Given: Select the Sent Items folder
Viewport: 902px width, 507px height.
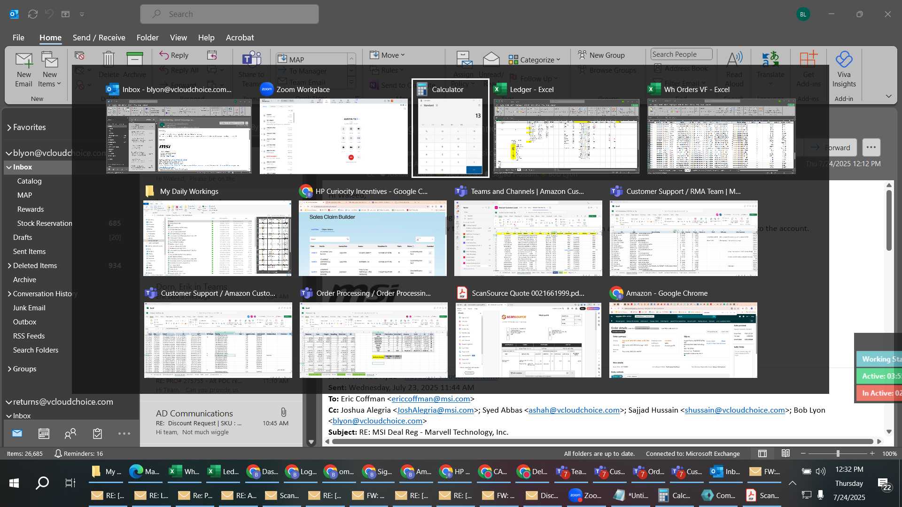Looking at the screenshot, I should tap(29, 252).
